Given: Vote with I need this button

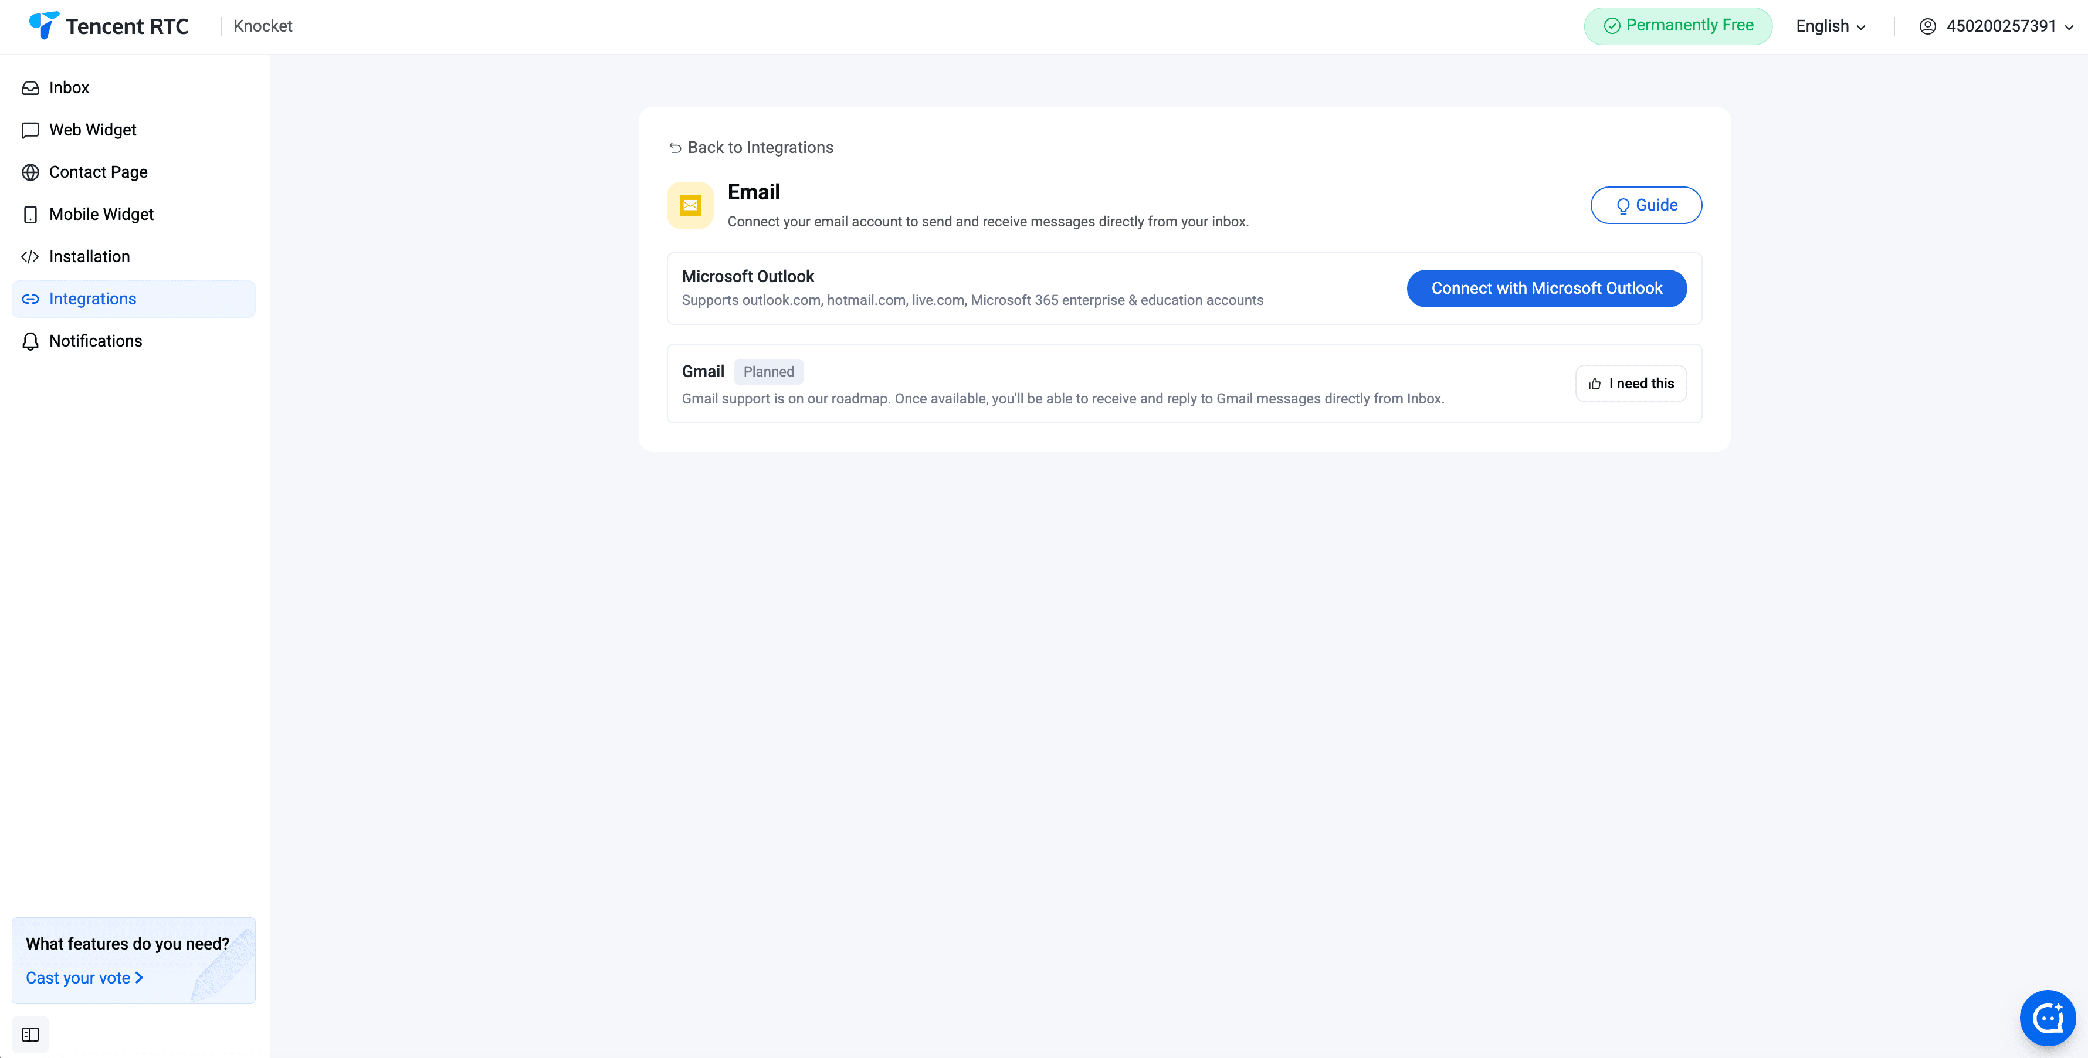Looking at the screenshot, I should coord(1631,384).
